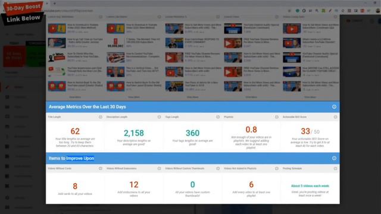Click info icon of Posting Schedule card
Viewport: 381px width, 214px height.
[x=335, y=168]
